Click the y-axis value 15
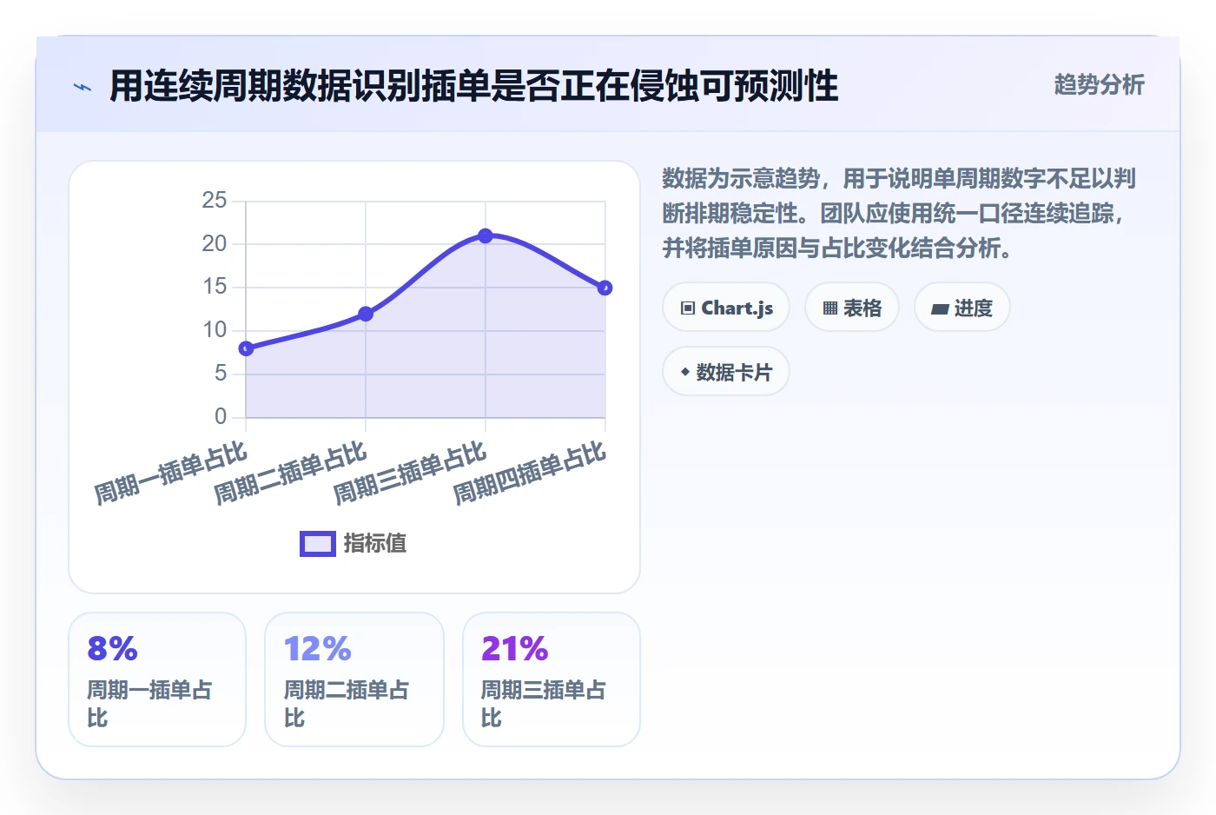The height and width of the screenshot is (815, 1216). tap(215, 287)
